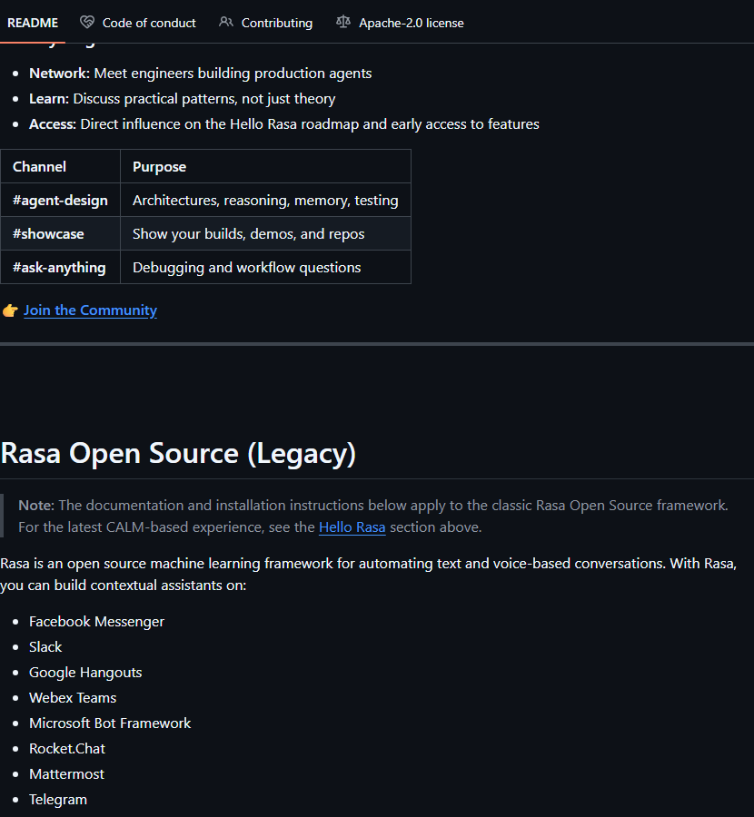Select the Apache-2.0 license tab
This screenshot has height=817, width=754.
pos(400,23)
